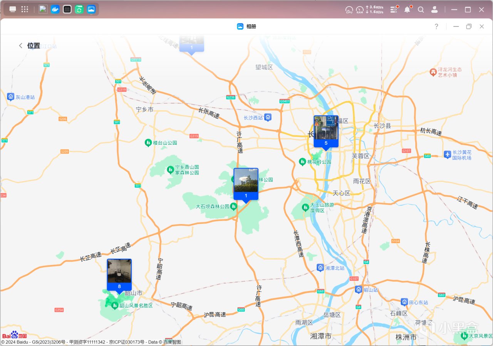Click the 株洲市 city label
The image size is (493, 346).
coord(406,337)
